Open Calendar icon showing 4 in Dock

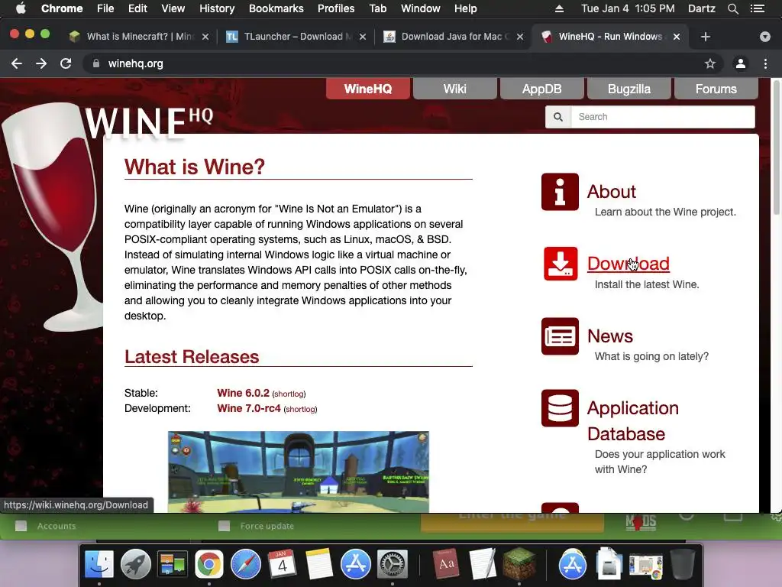[x=282, y=565]
